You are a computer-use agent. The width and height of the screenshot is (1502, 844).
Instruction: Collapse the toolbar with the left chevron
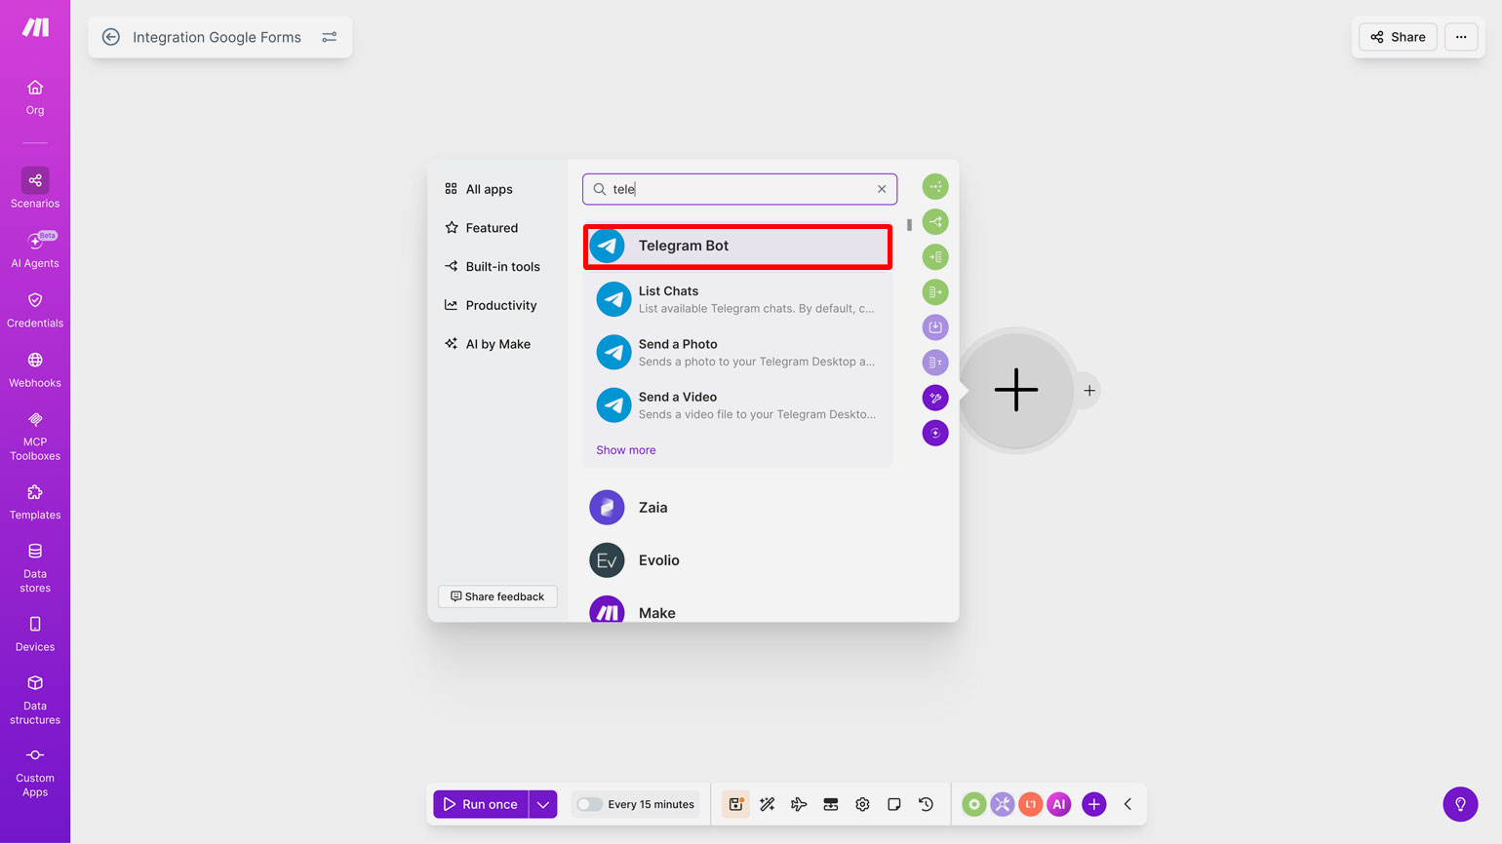[1127, 804]
